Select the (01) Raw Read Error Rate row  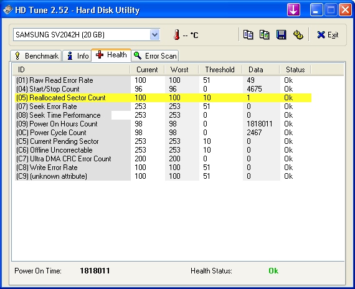click(x=163, y=80)
